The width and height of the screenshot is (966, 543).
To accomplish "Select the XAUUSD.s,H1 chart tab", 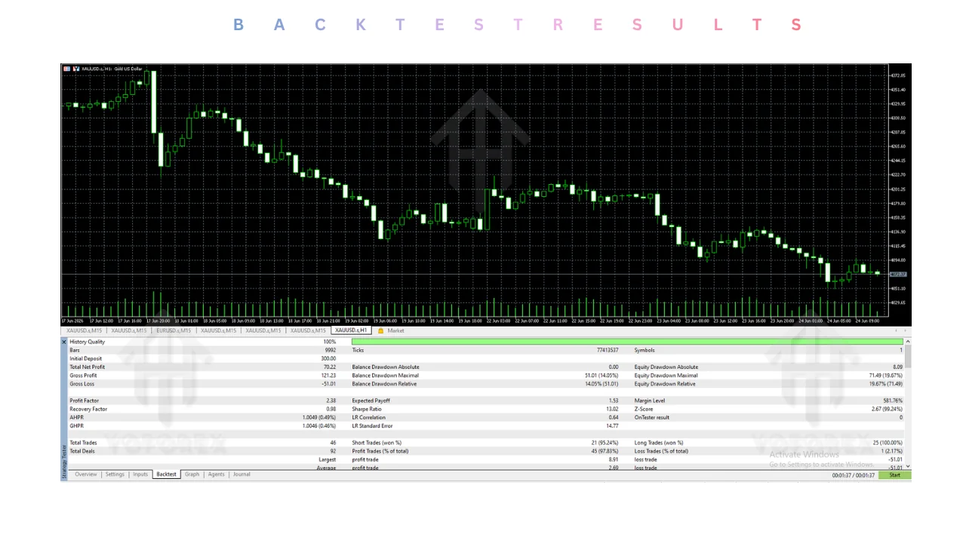I will tap(351, 330).
